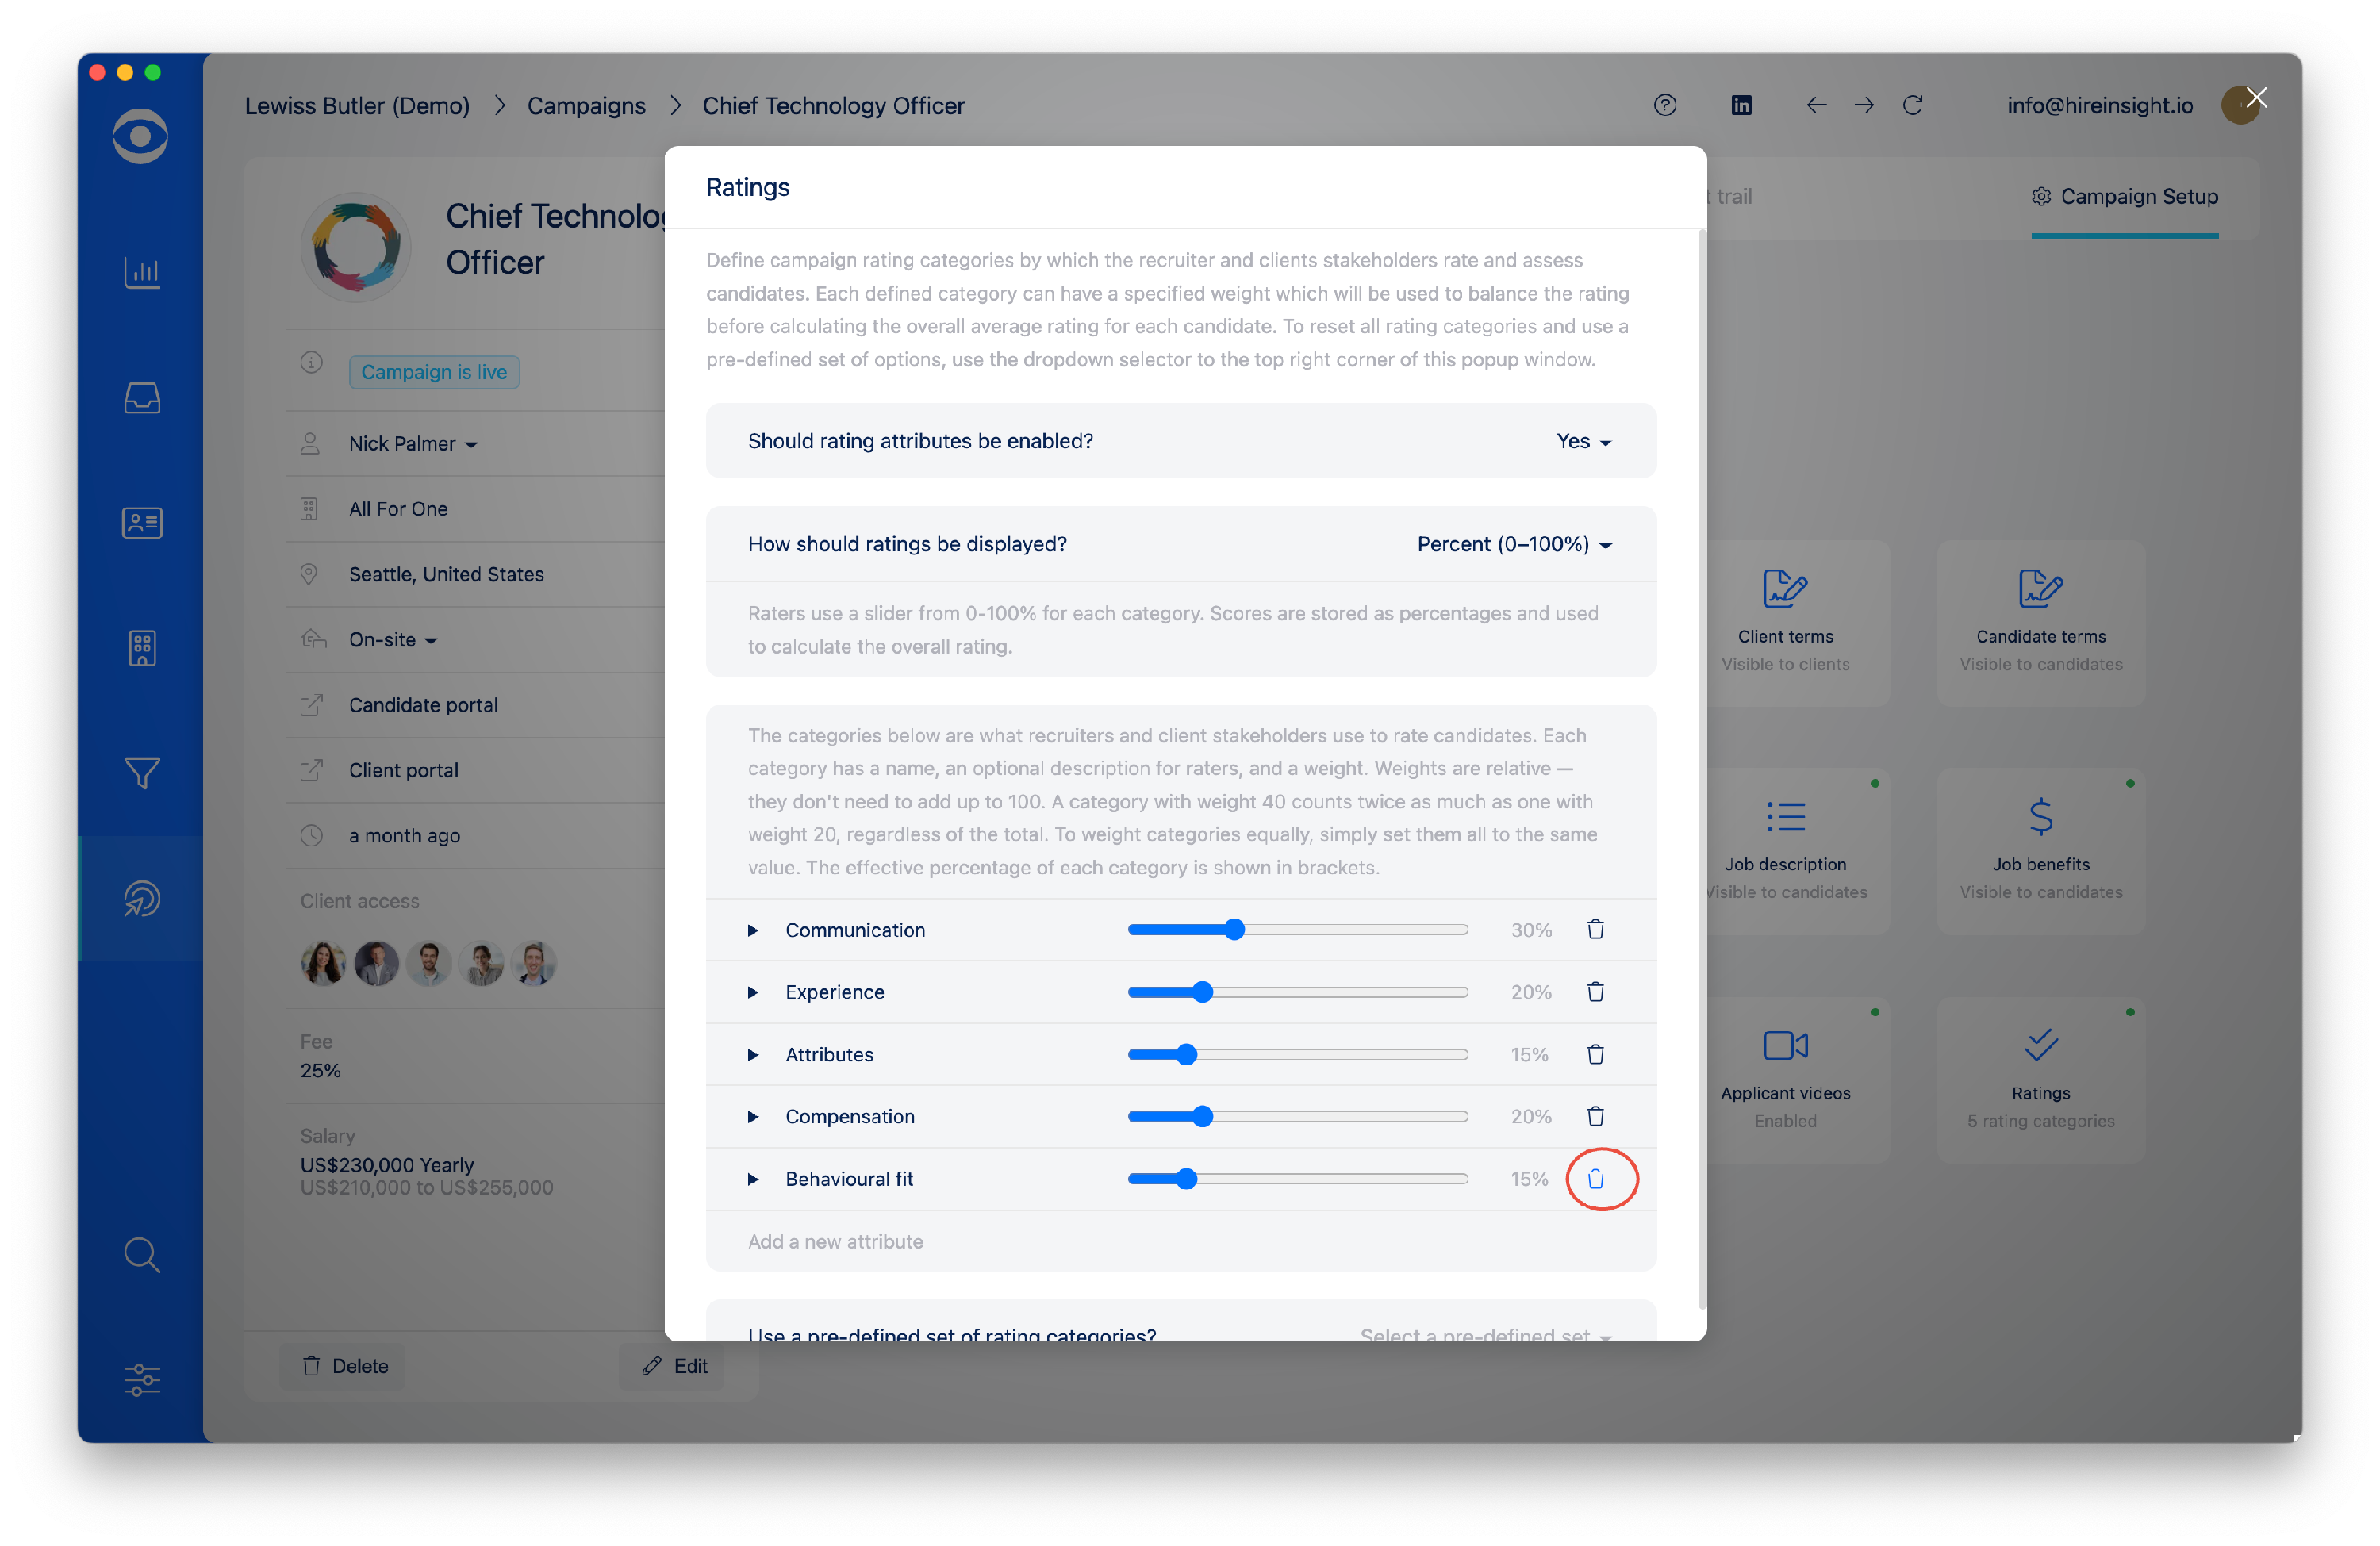Open the Client portal link
The image size is (2380, 1546).
403,770
